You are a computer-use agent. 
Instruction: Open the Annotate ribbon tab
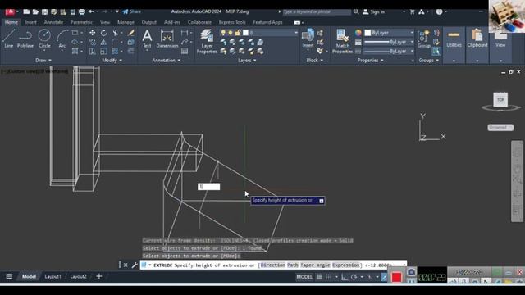pyautogui.click(x=53, y=22)
